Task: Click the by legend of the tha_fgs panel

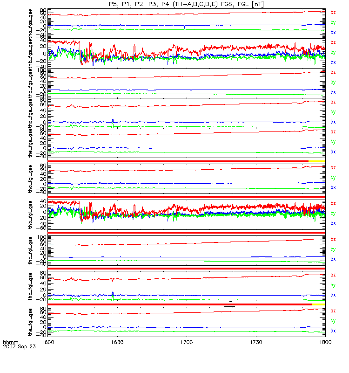Action: pyautogui.click(x=333, y=22)
